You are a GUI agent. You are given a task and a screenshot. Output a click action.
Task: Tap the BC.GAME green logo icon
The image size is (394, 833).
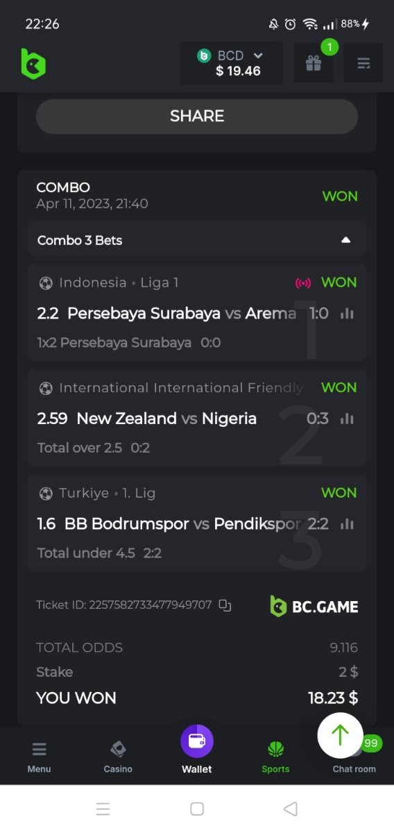point(33,64)
